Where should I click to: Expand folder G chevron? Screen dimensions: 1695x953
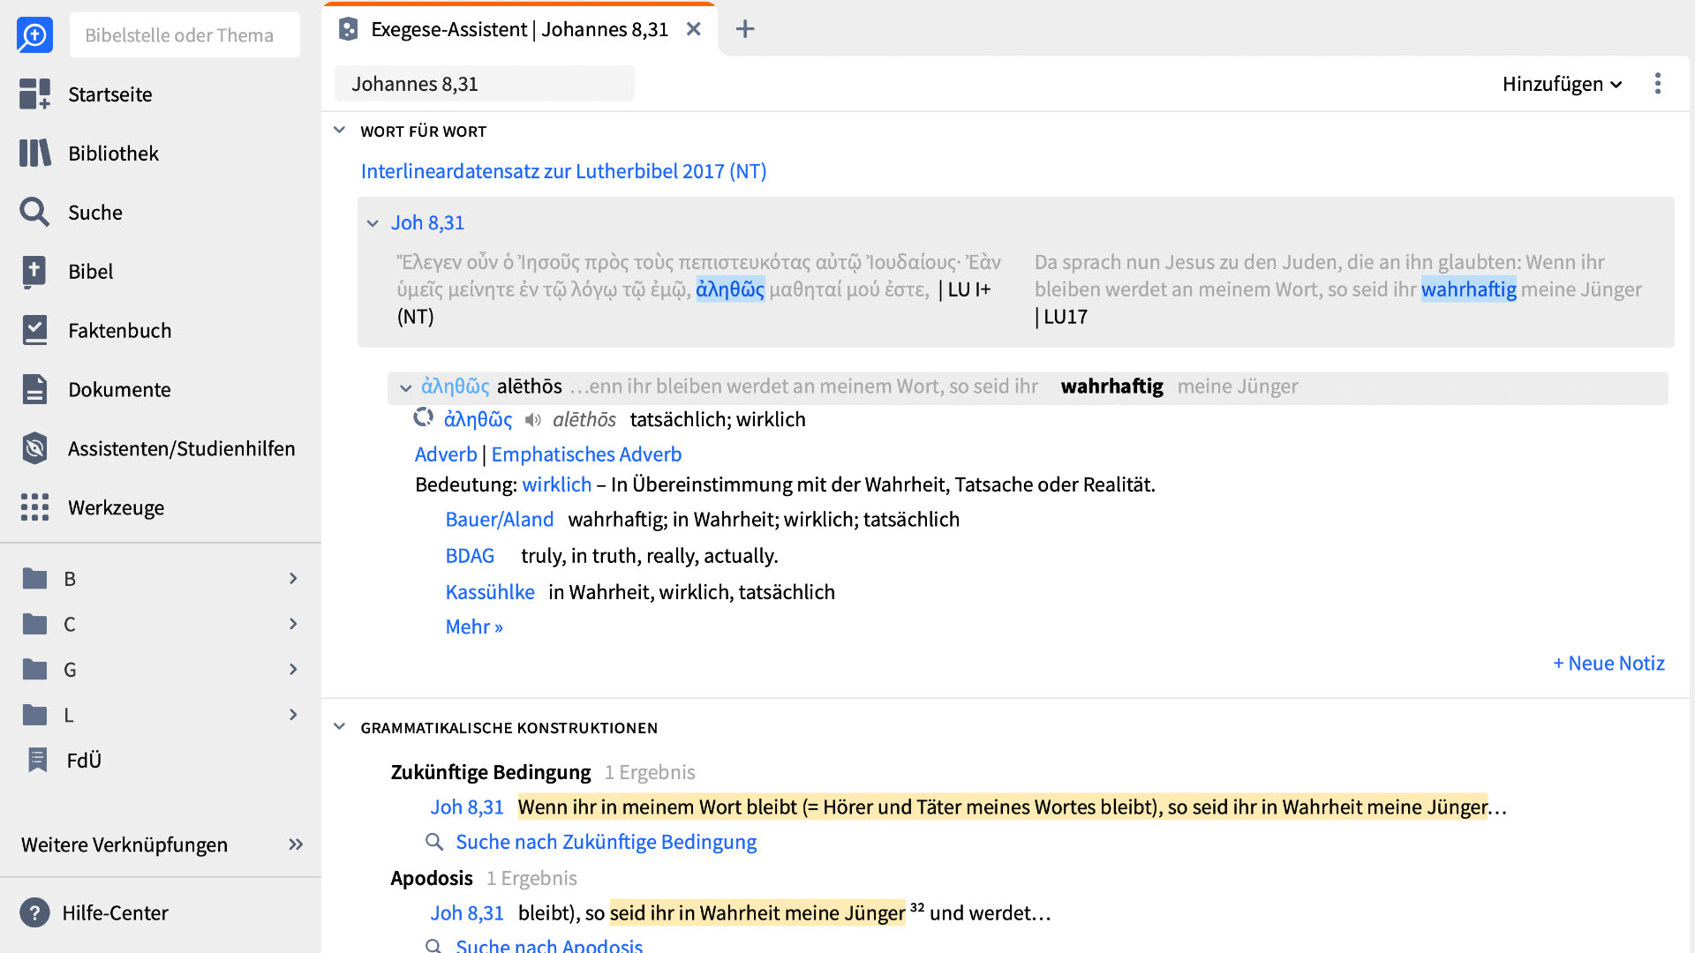tap(293, 670)
